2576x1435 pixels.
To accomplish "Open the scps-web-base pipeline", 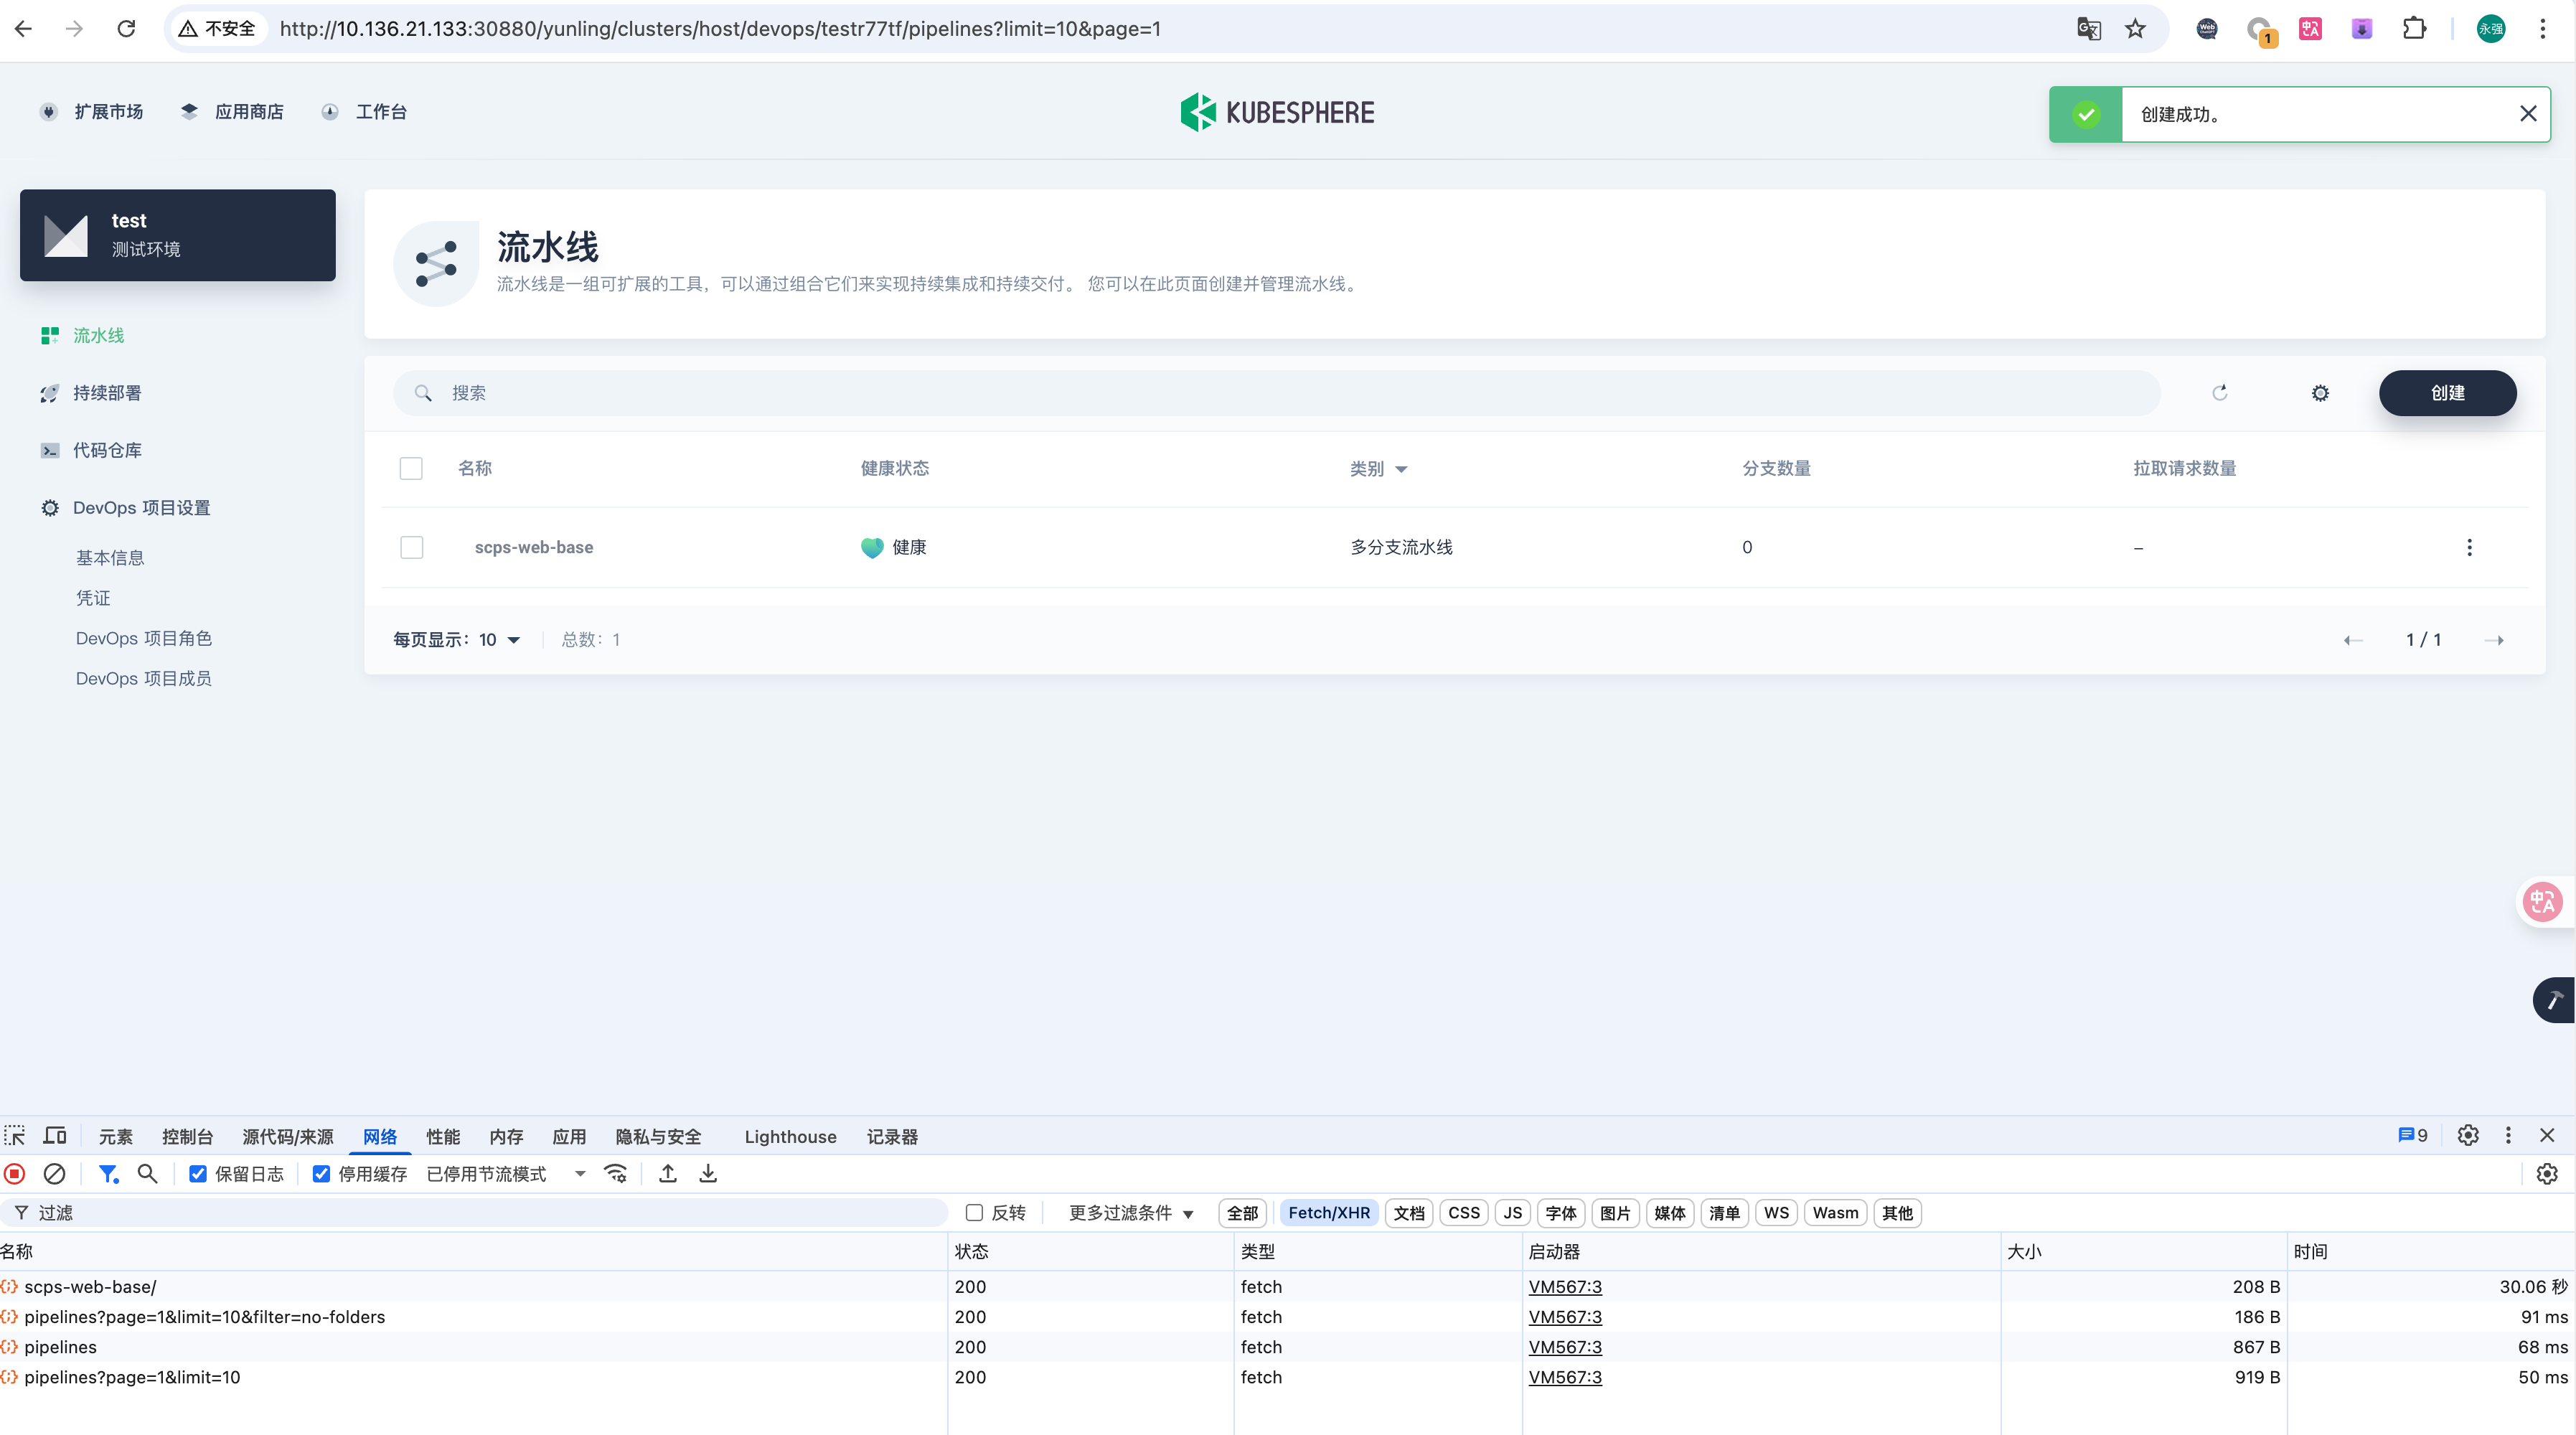I will 534,547.
